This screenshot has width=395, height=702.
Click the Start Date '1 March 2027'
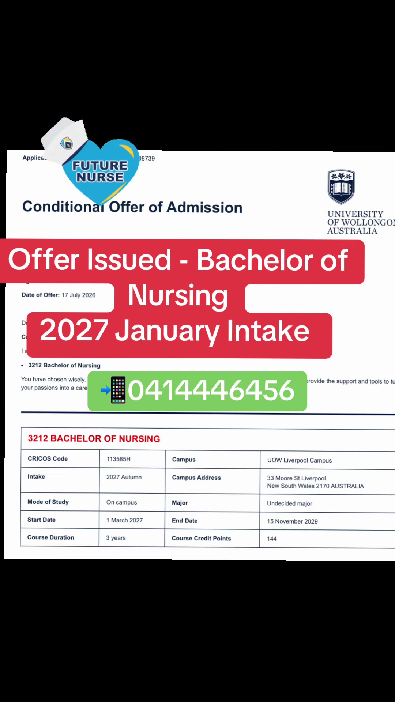(x=124, y=520)
